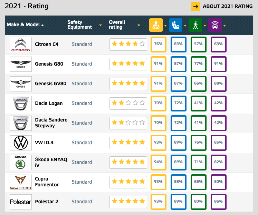Click the blue Child Occupant icon
The height and width of the screenshot is (215, 258).
(x=175, y=25)
